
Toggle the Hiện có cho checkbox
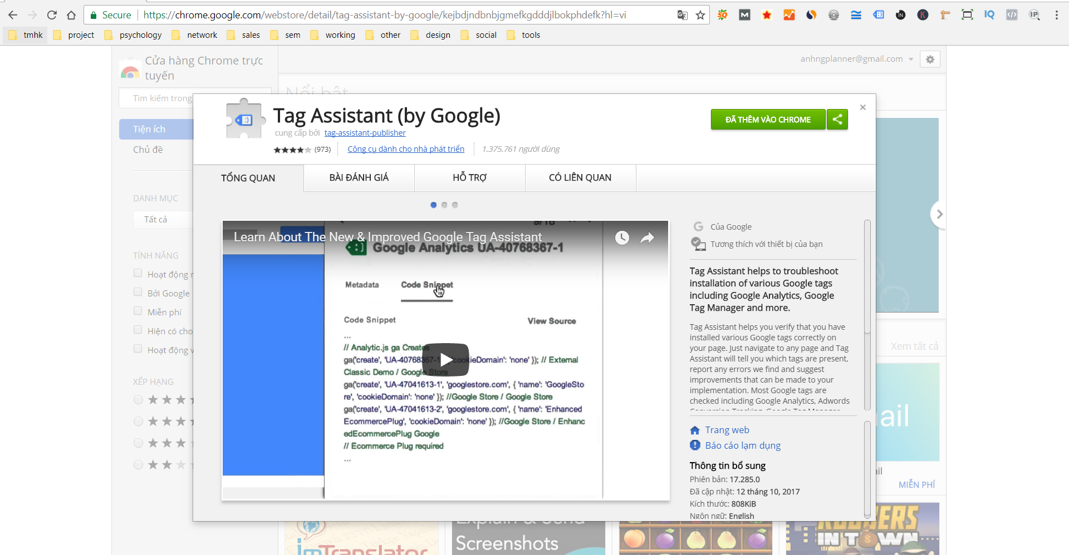coord(138,330)
